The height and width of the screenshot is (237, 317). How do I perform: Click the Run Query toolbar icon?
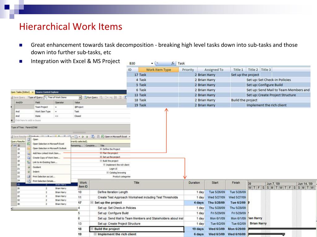click(x=85, y=97)
